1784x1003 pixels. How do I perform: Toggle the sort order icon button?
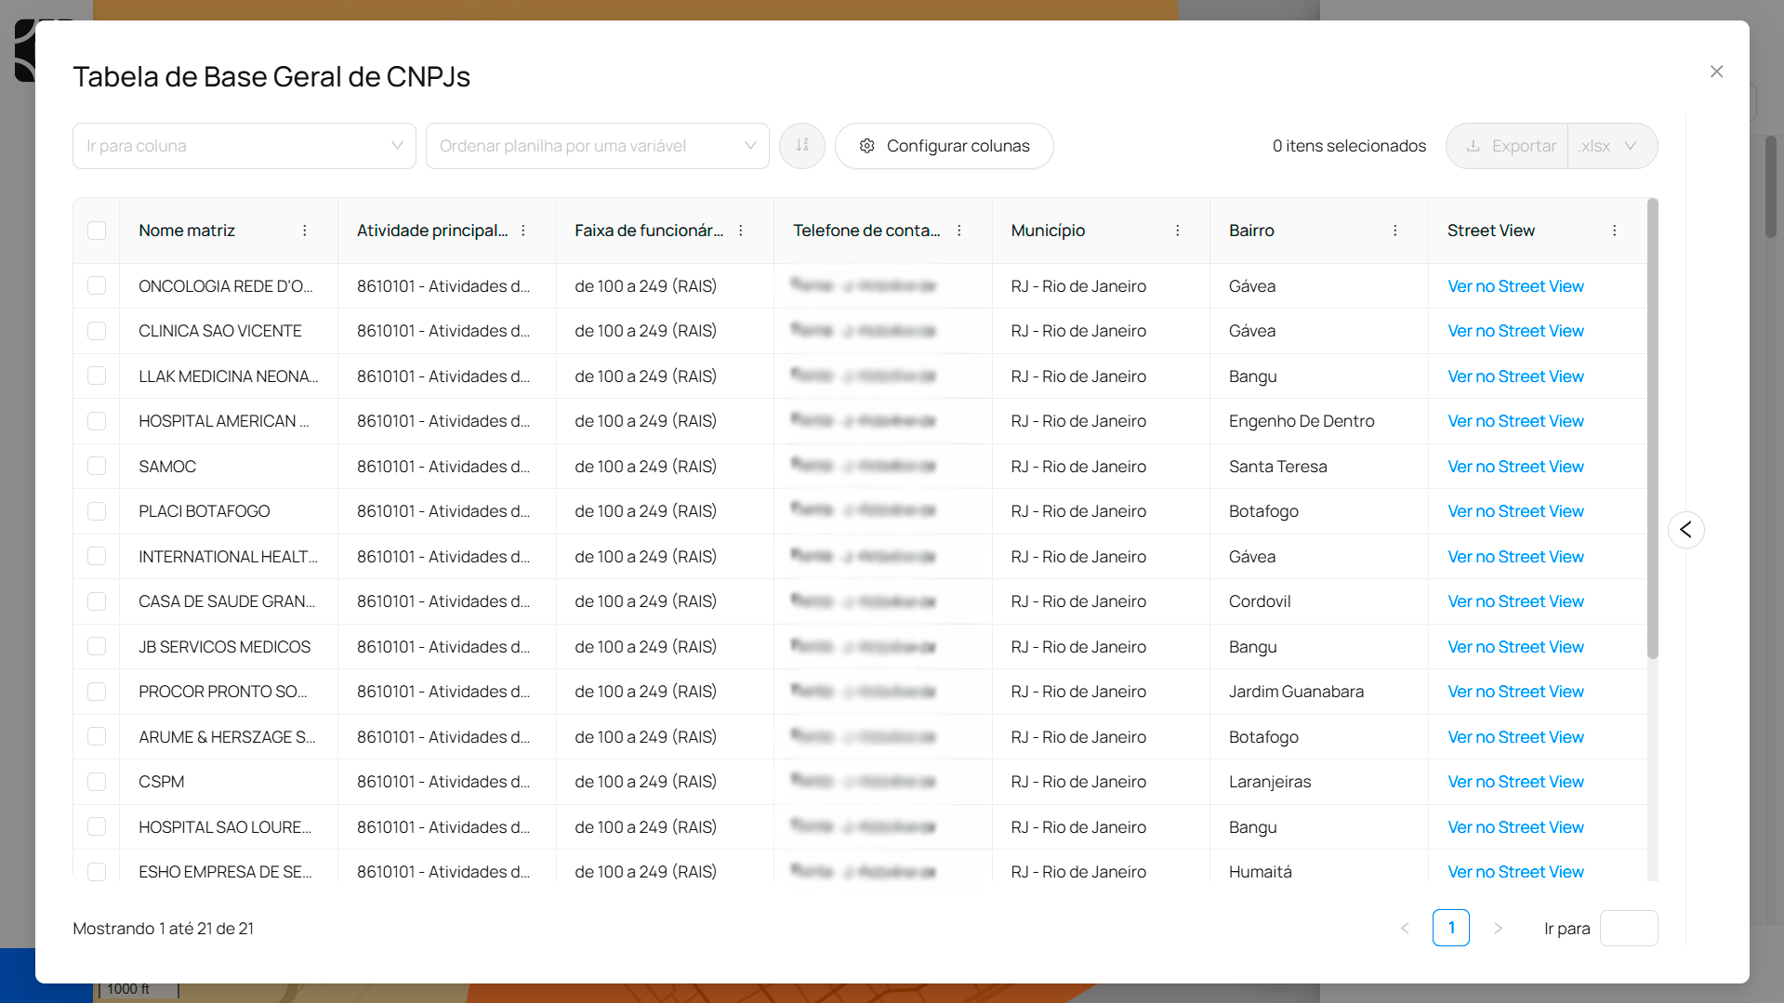(802, 146)
